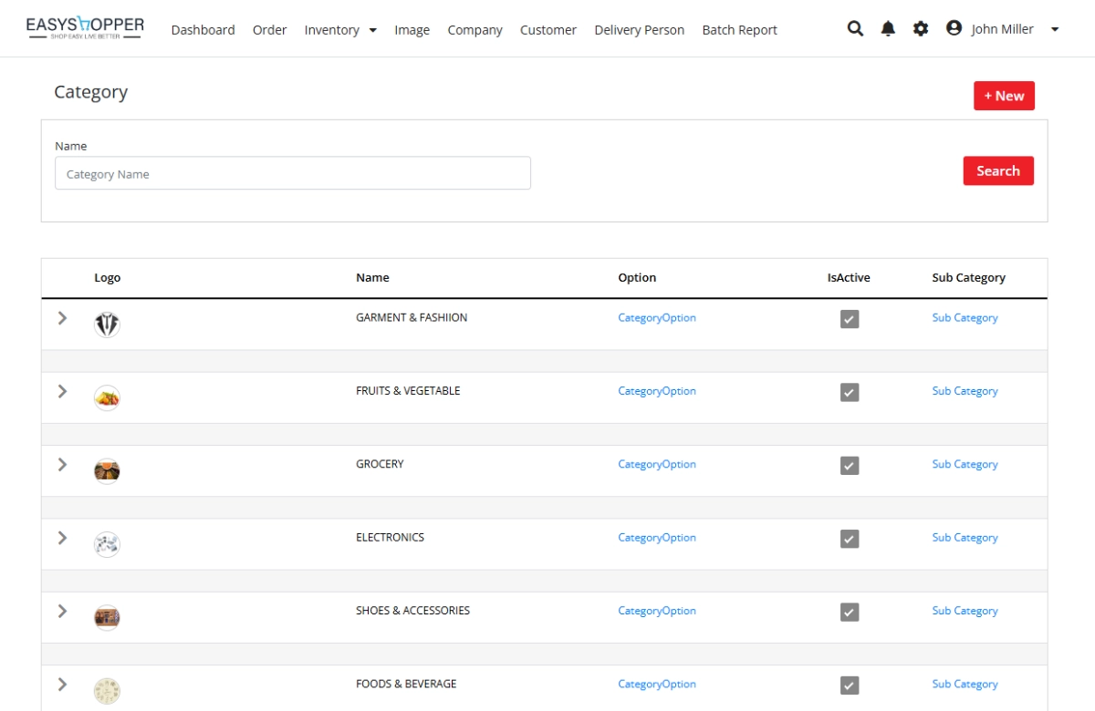Click the Garment & Fashion category logo

[107, 325]
